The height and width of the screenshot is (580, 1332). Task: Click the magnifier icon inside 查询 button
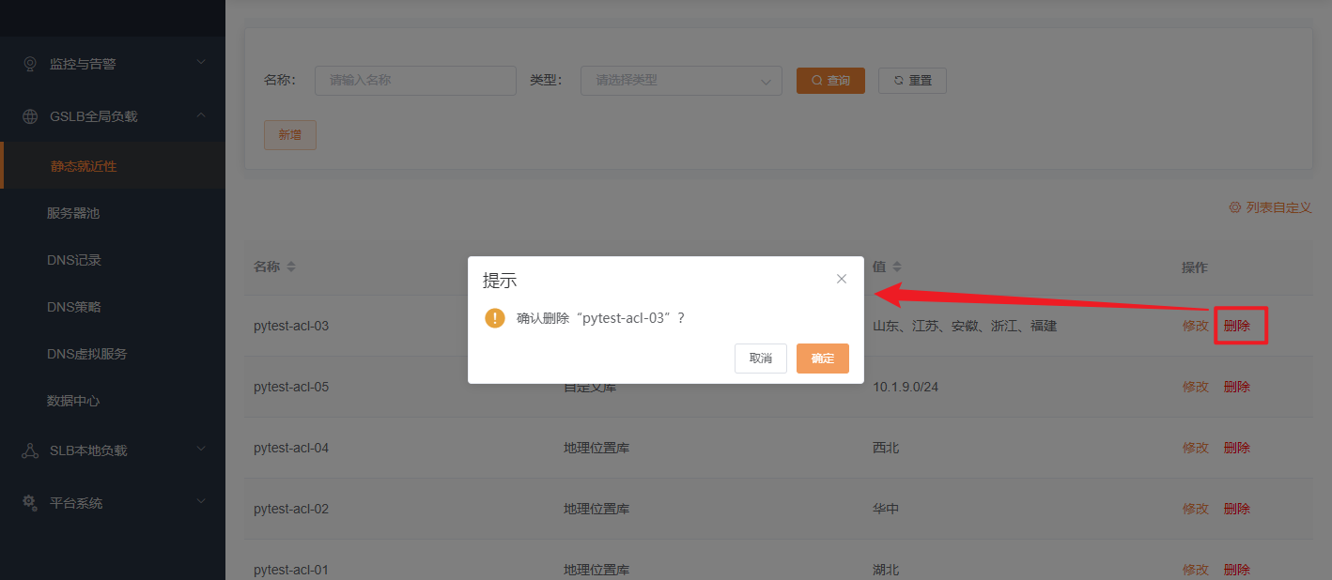pos(815,81)
